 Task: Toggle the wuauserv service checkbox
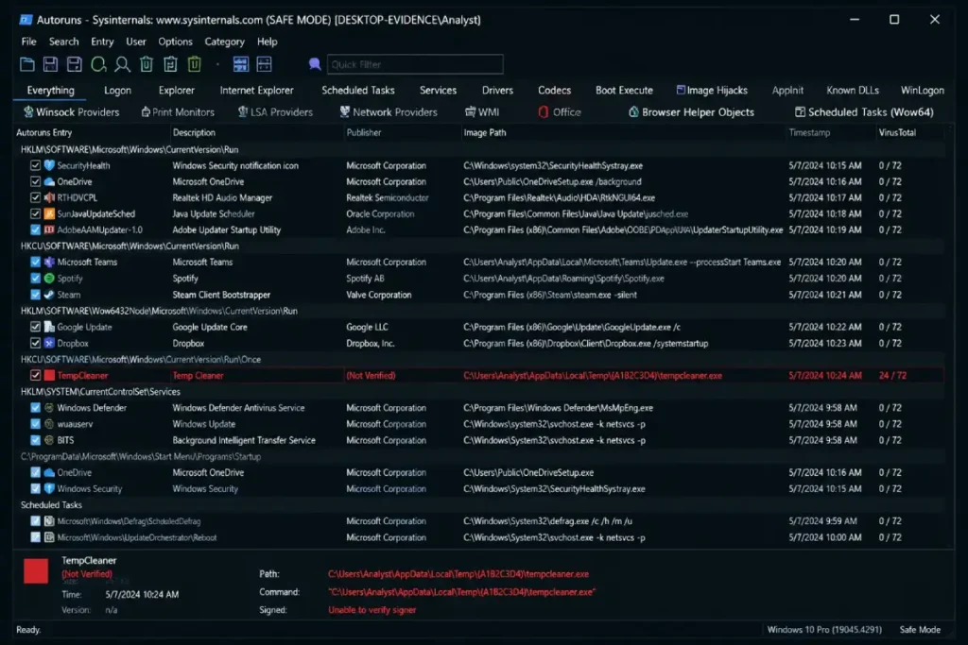coord(35,424)
